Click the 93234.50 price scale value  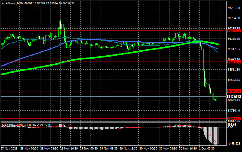tap(234, 18)
